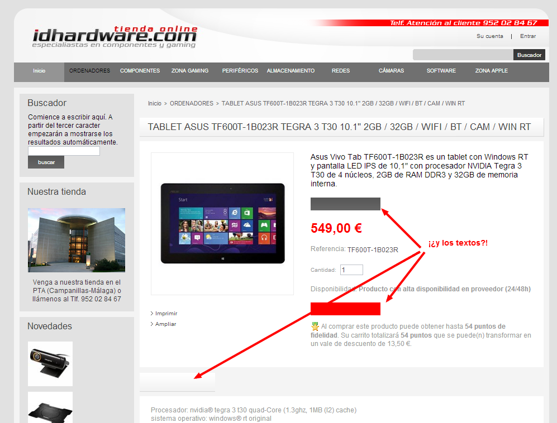Image resolution: width=557 pixels, height=423 pixels.
Task: Click the loyalty points star icon
Action: (x=315, y=326)
